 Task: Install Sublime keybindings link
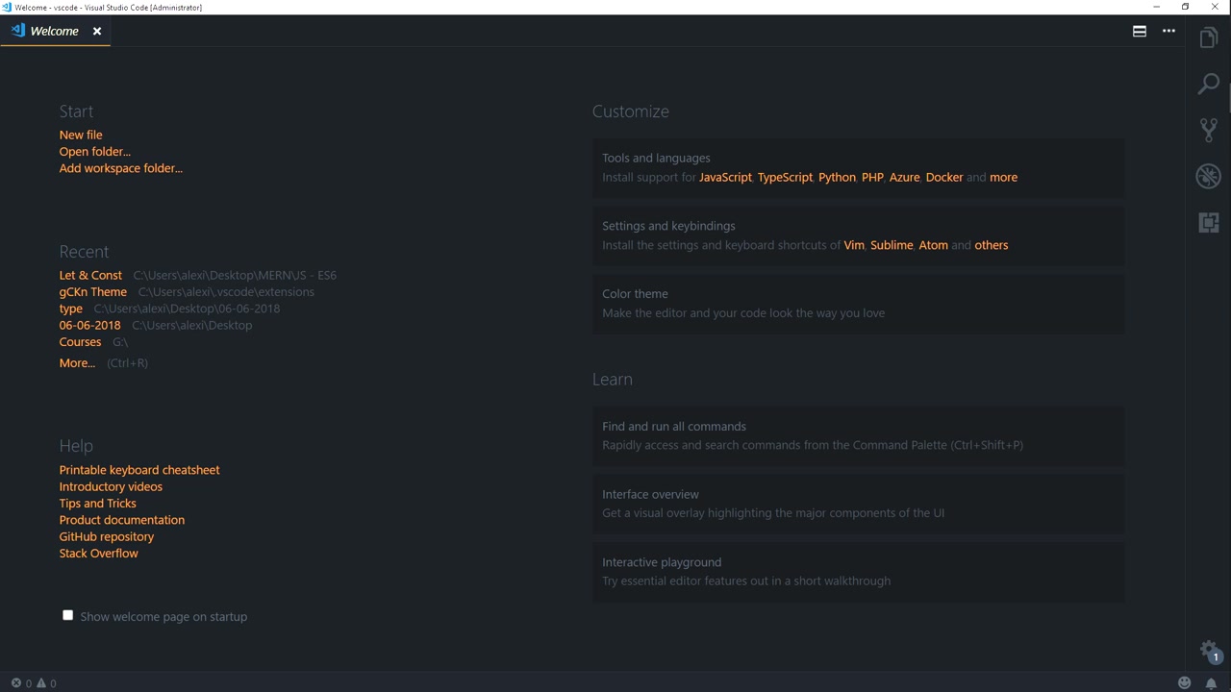point(892,245)
